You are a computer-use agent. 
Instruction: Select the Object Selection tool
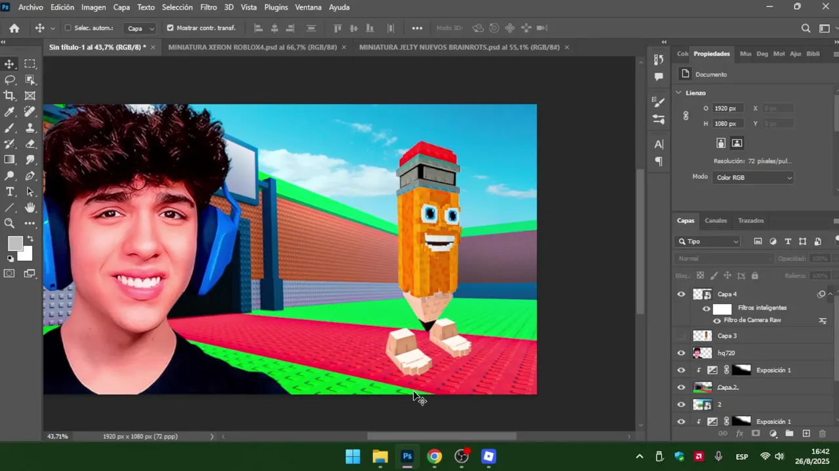tap(30, 80)
